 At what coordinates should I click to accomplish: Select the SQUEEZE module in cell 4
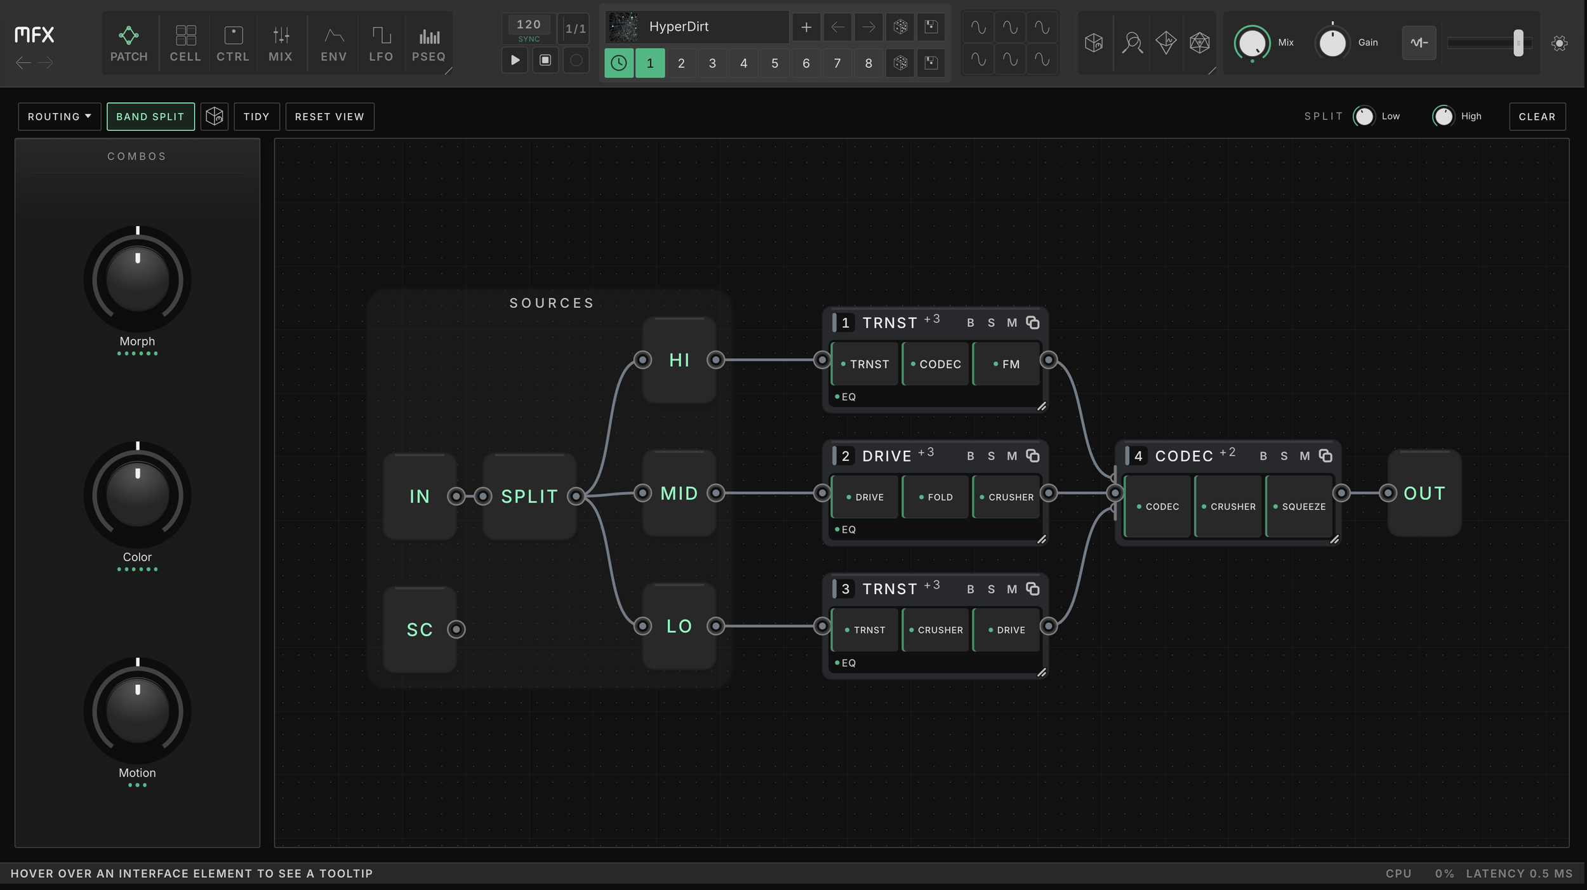coord(1299,506)
